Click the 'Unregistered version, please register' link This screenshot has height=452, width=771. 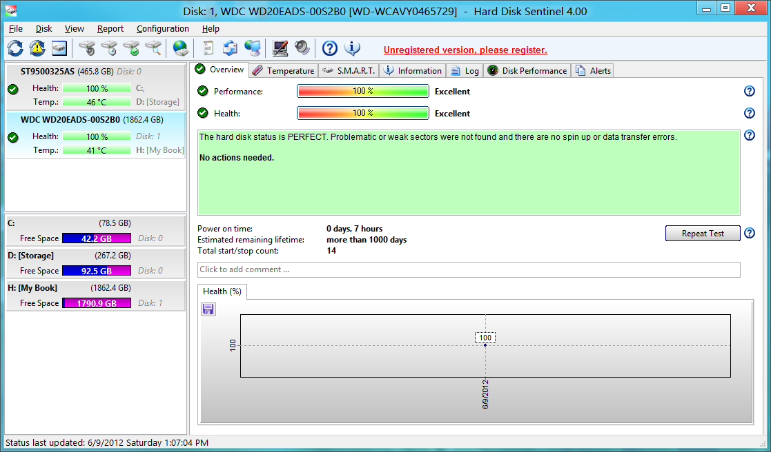pos(465,50)
